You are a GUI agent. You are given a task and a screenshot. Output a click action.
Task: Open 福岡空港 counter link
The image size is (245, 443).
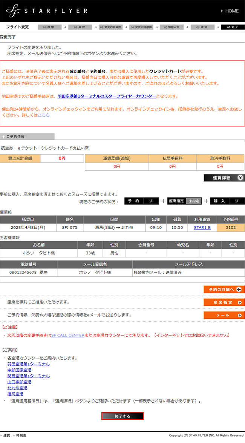(15, 394)
